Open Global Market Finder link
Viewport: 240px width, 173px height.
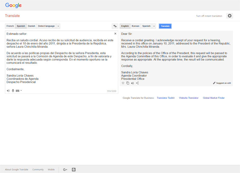[x=214, y=98]
